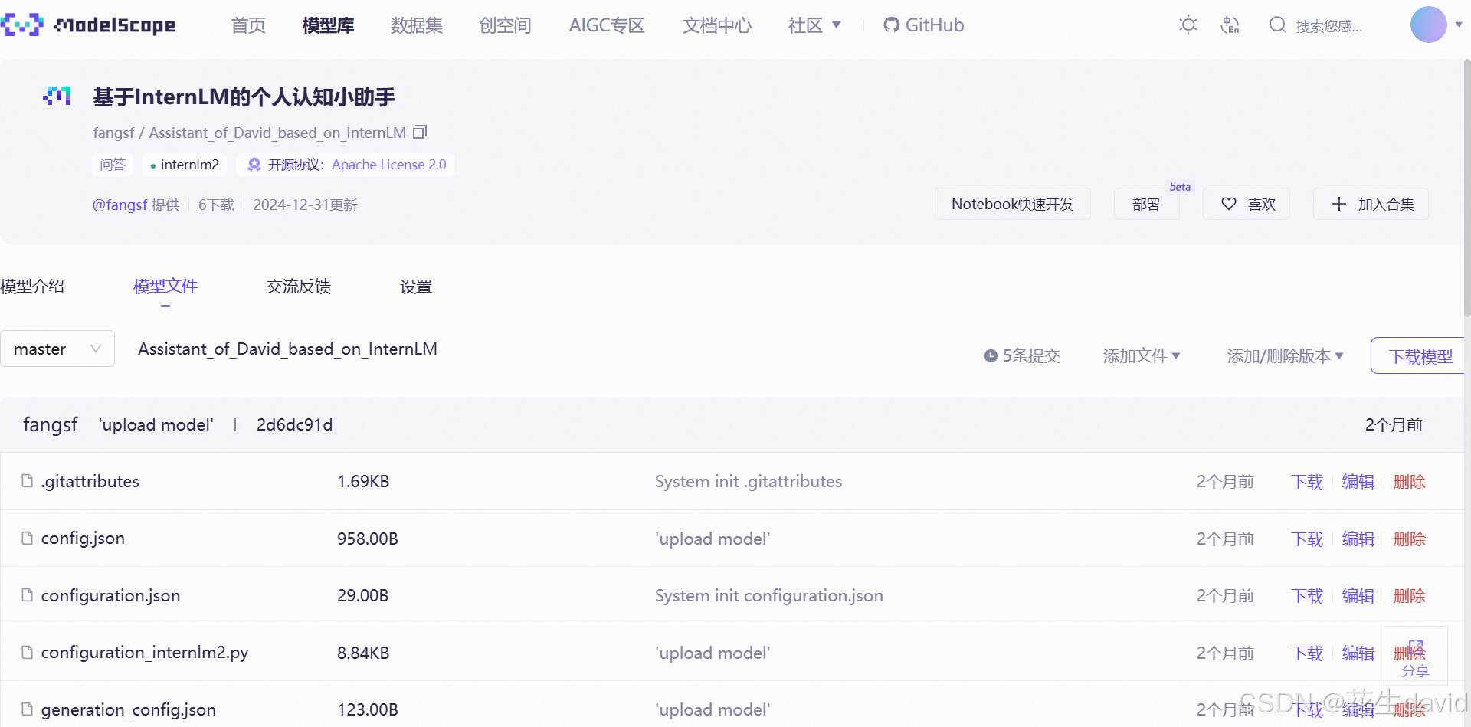Toggle the light/dark theme sun icon

click(1188, 25)
